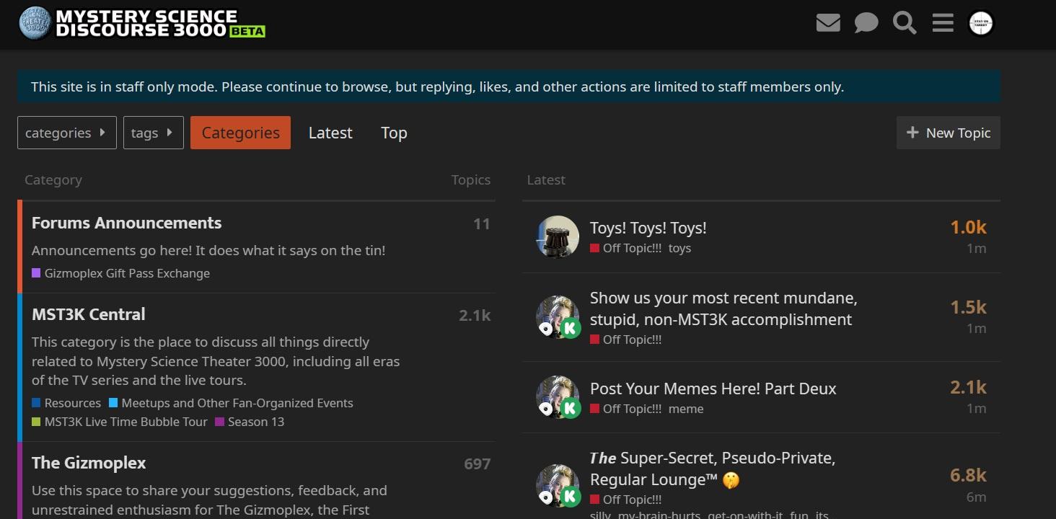The width and height of the screenshot is (1056, 519).
Task: Click the 6.8k reply count
Action: tap(968, 475)
